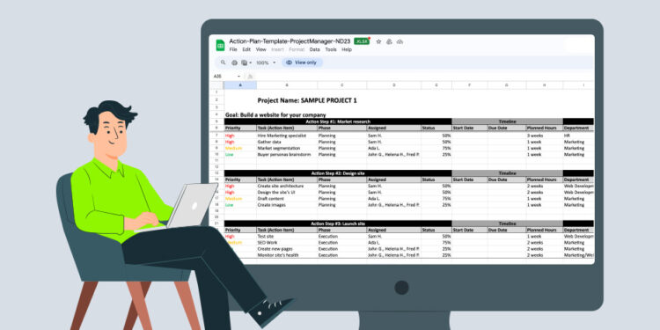Check the cloud document status icon
660x330 pixels.
click(400, 41)
